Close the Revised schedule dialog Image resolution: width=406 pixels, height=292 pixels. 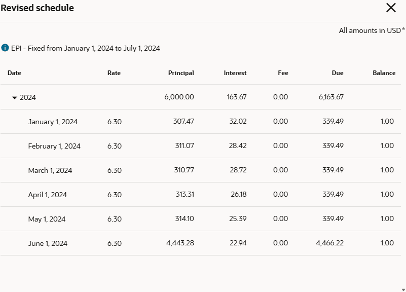tap(391, 8)
